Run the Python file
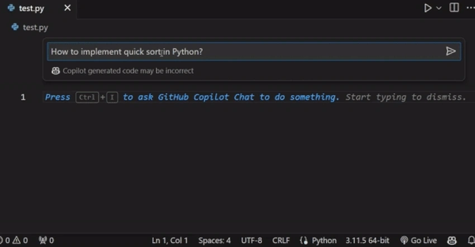 point(427,8)
